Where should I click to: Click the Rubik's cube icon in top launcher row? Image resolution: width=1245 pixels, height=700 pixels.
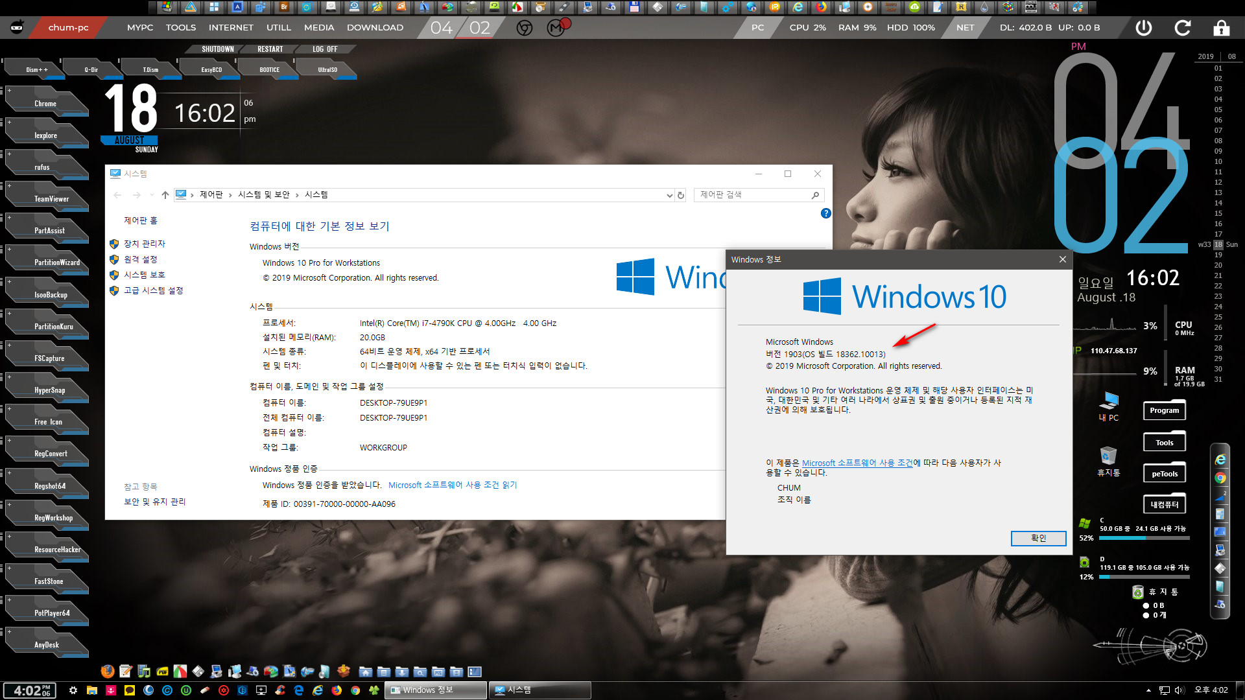[1008, 7]
